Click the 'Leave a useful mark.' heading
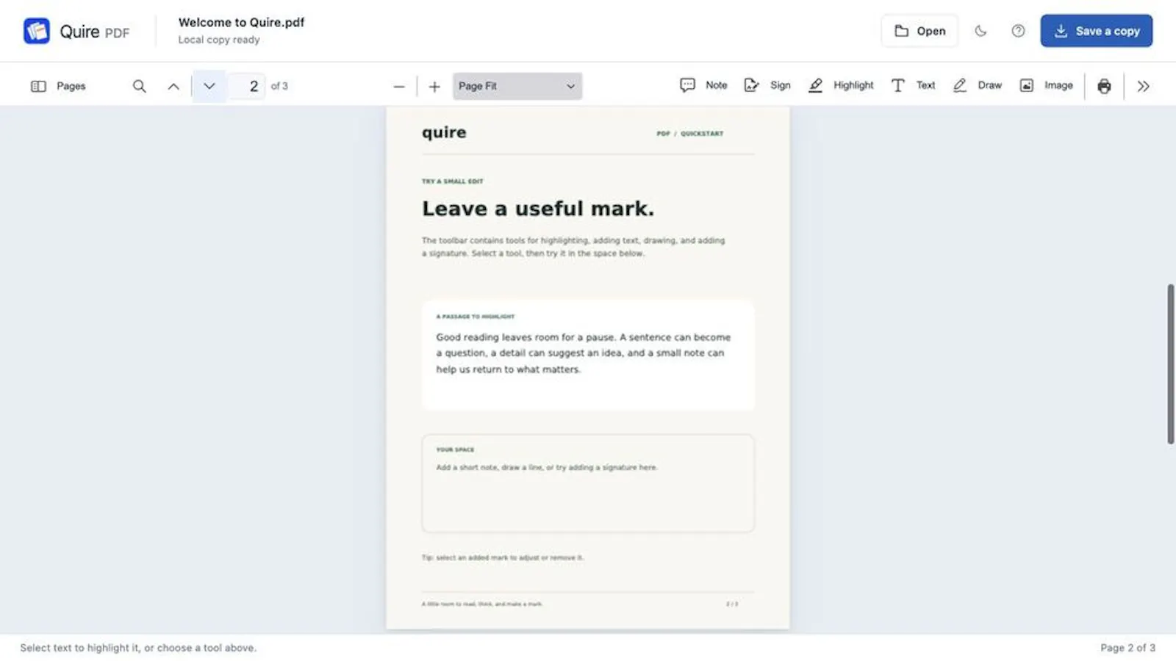Screen dimensions: 1176x661 point(537,209)
